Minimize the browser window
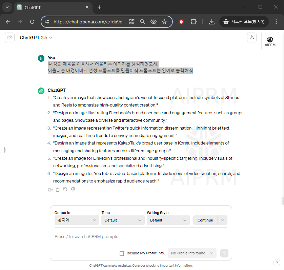 tap(245, 7)
